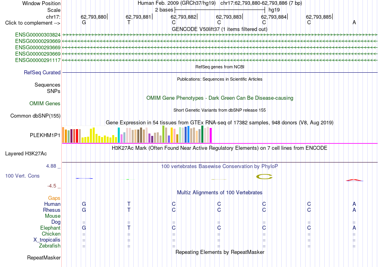Open the 'Layered H3K27Ac' track label

(26, 154)
